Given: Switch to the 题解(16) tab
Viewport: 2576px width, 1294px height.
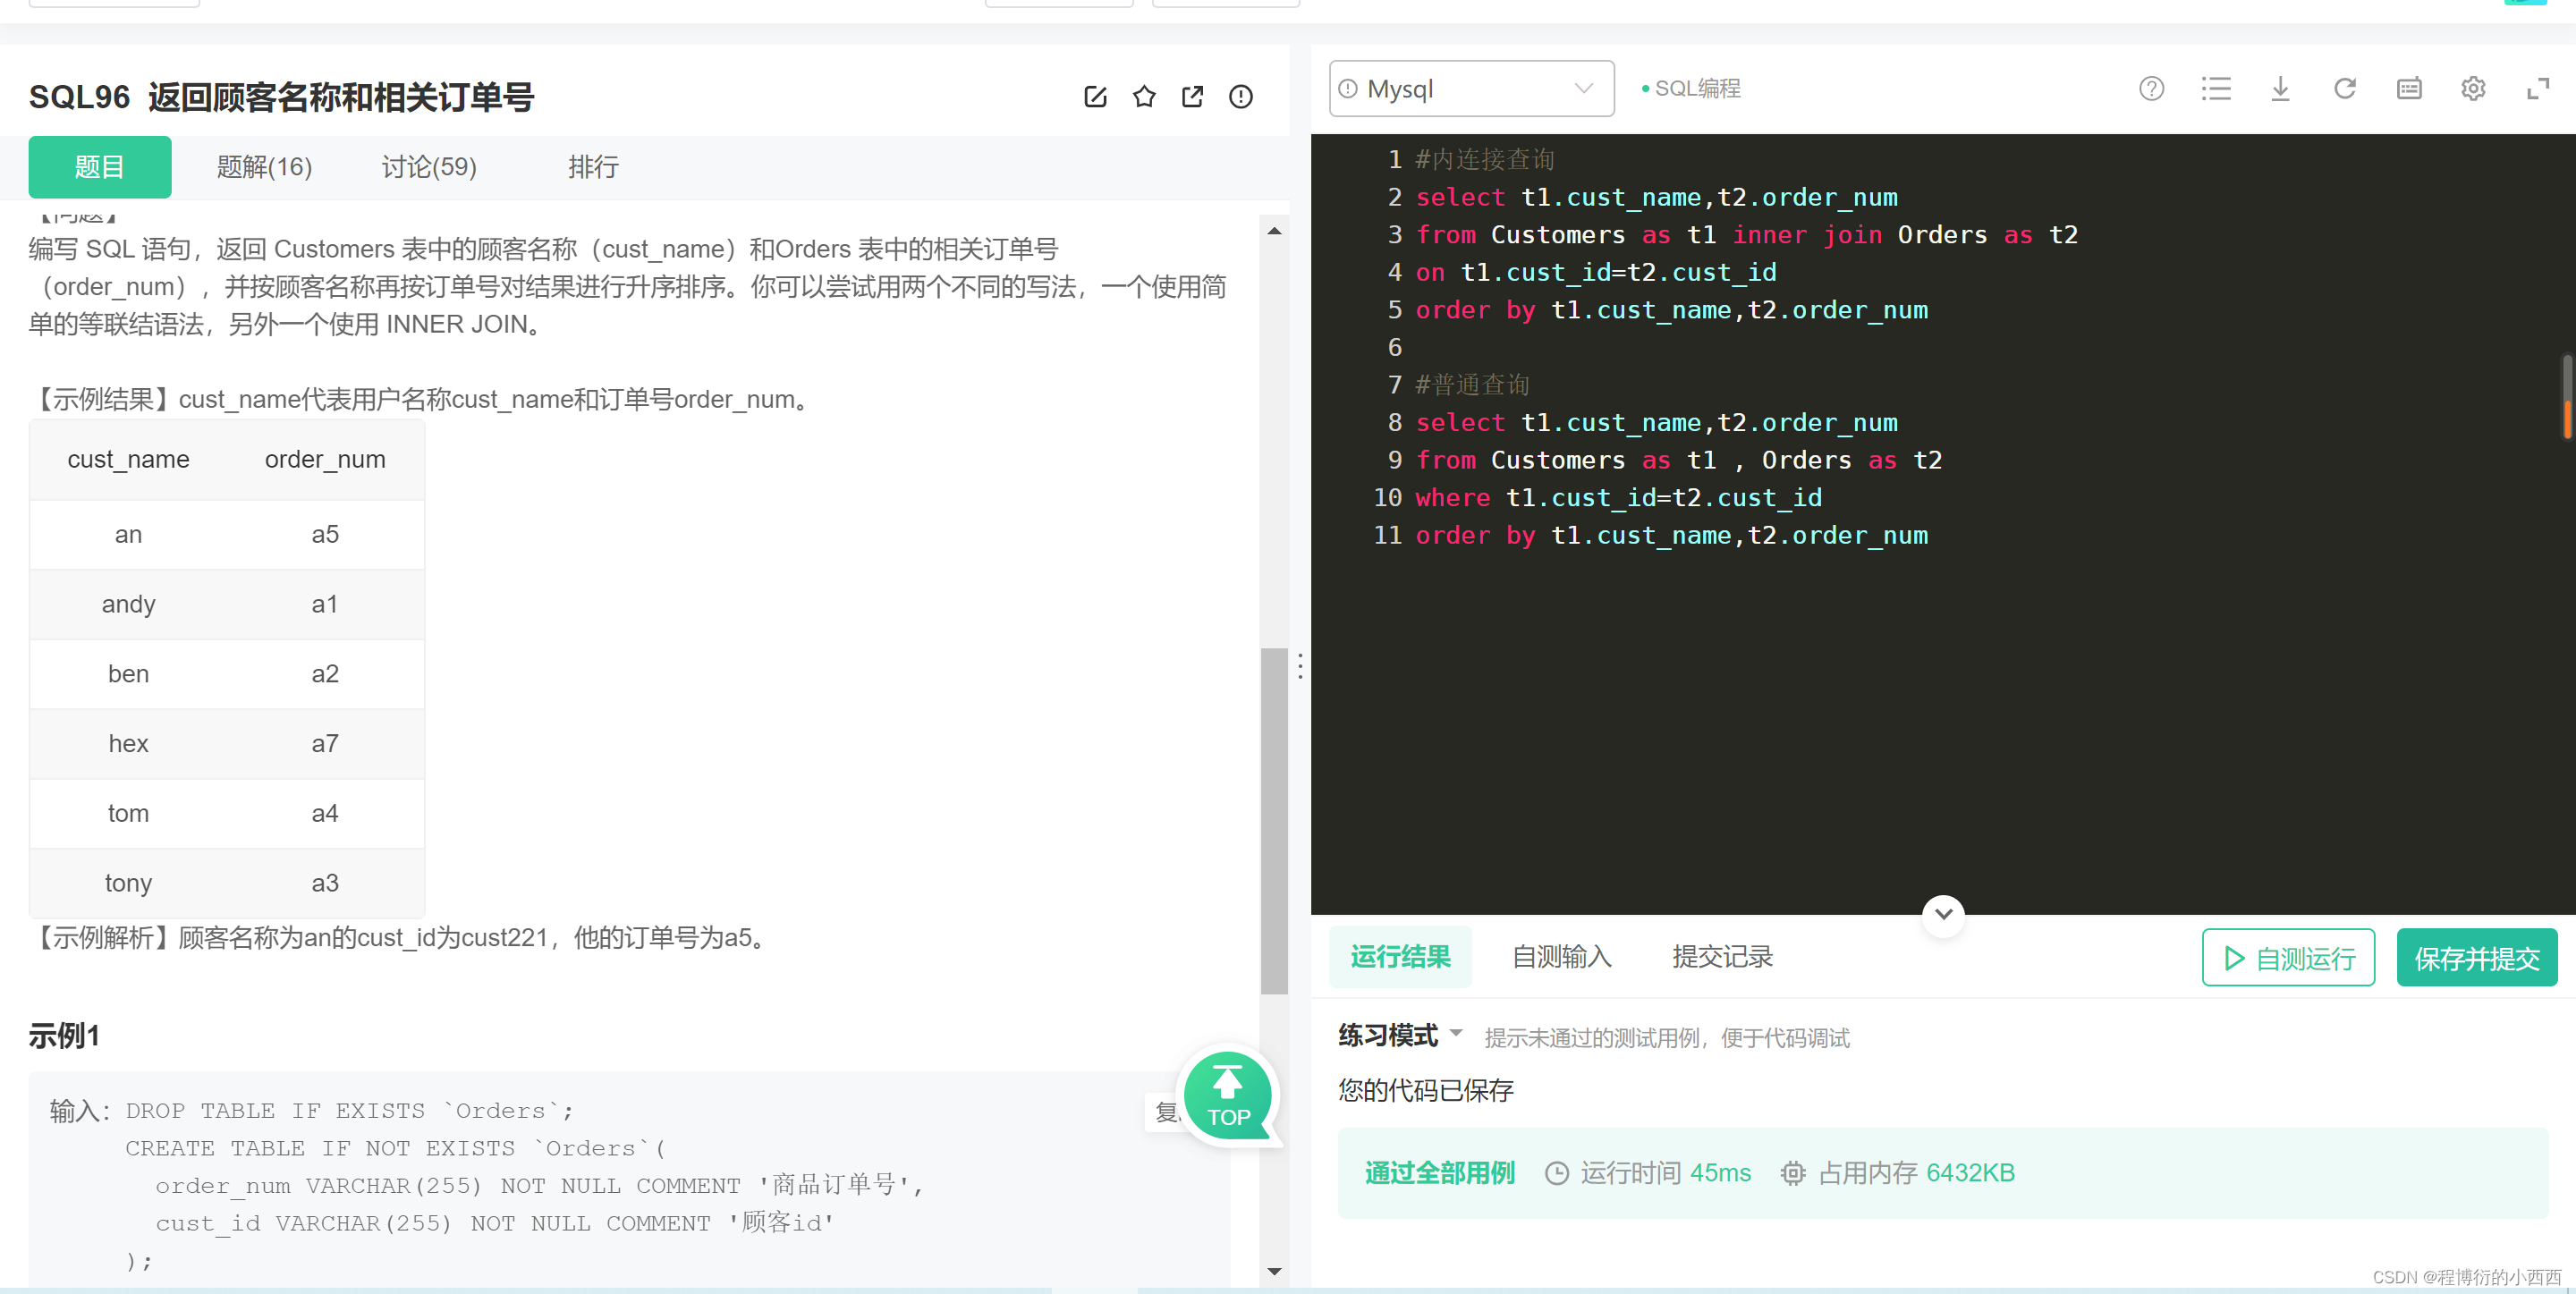Looking at the screenshot, I should pyautogui.click(x=264, y=167).
